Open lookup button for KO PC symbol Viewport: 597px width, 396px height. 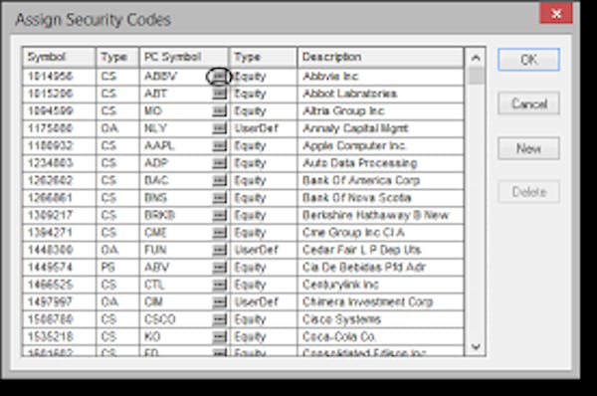pyautogui.click(x=219, y=337)
